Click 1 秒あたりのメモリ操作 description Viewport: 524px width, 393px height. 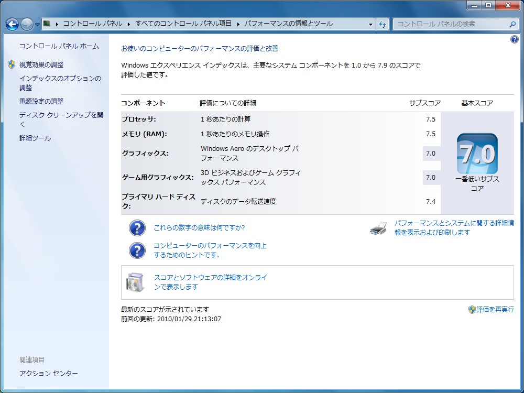pos(235,134)
